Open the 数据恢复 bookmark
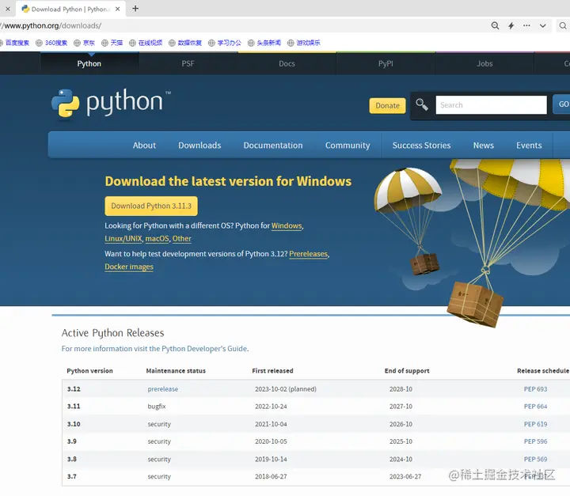Image resolution: width=570 pixels, height=496 pixels. pos(190,43)
